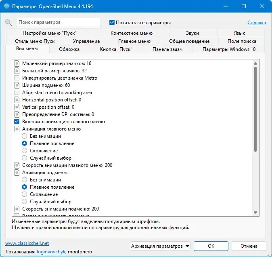272x257 pixels.
Task: Maximize the Open-Shell settings window
Action: click(244, 6)
